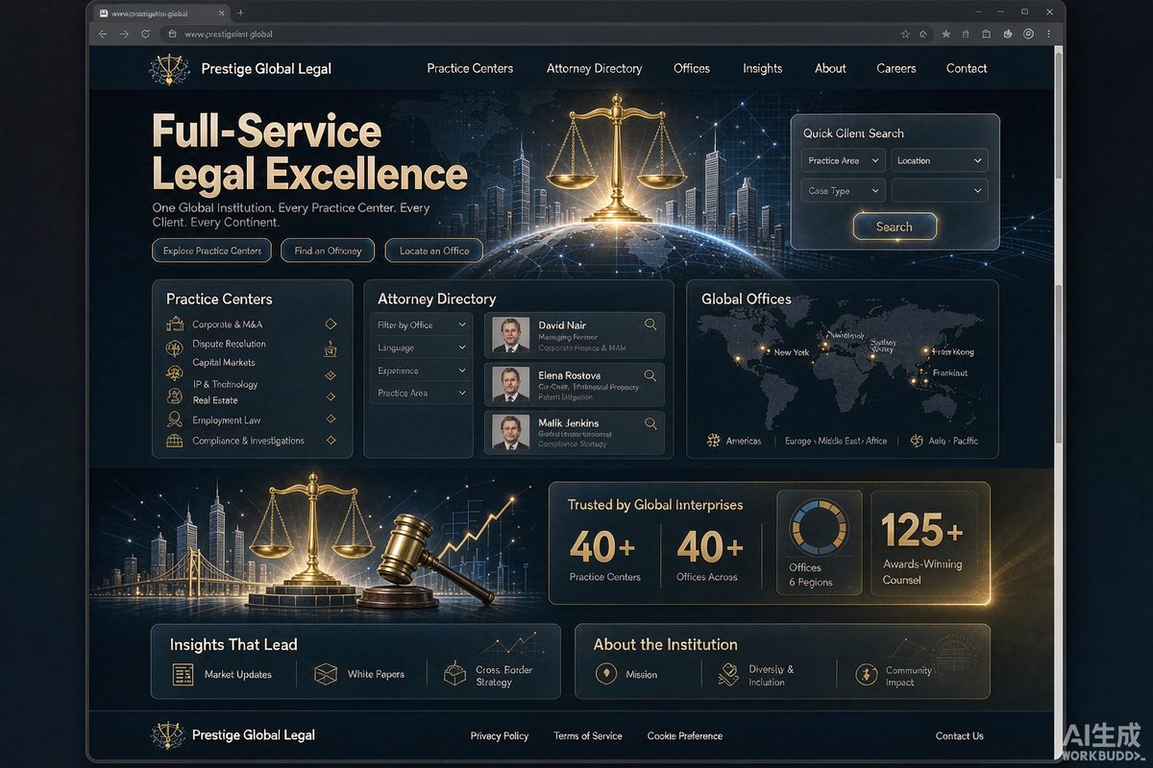The width and height of the screenshot is (1153, 768).
Task: Expand the Experience filter dropdown
Action: pos(422,371)
